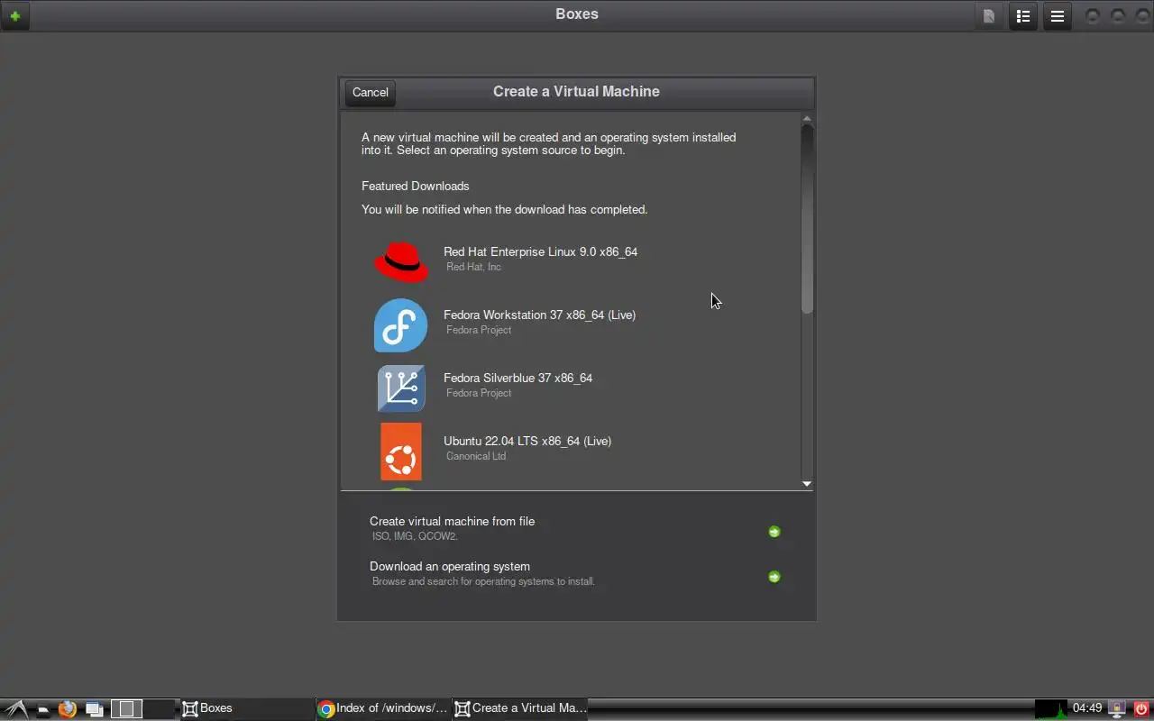
Task: Click the tray network monitor icon
Action: tap(1117, 708)
